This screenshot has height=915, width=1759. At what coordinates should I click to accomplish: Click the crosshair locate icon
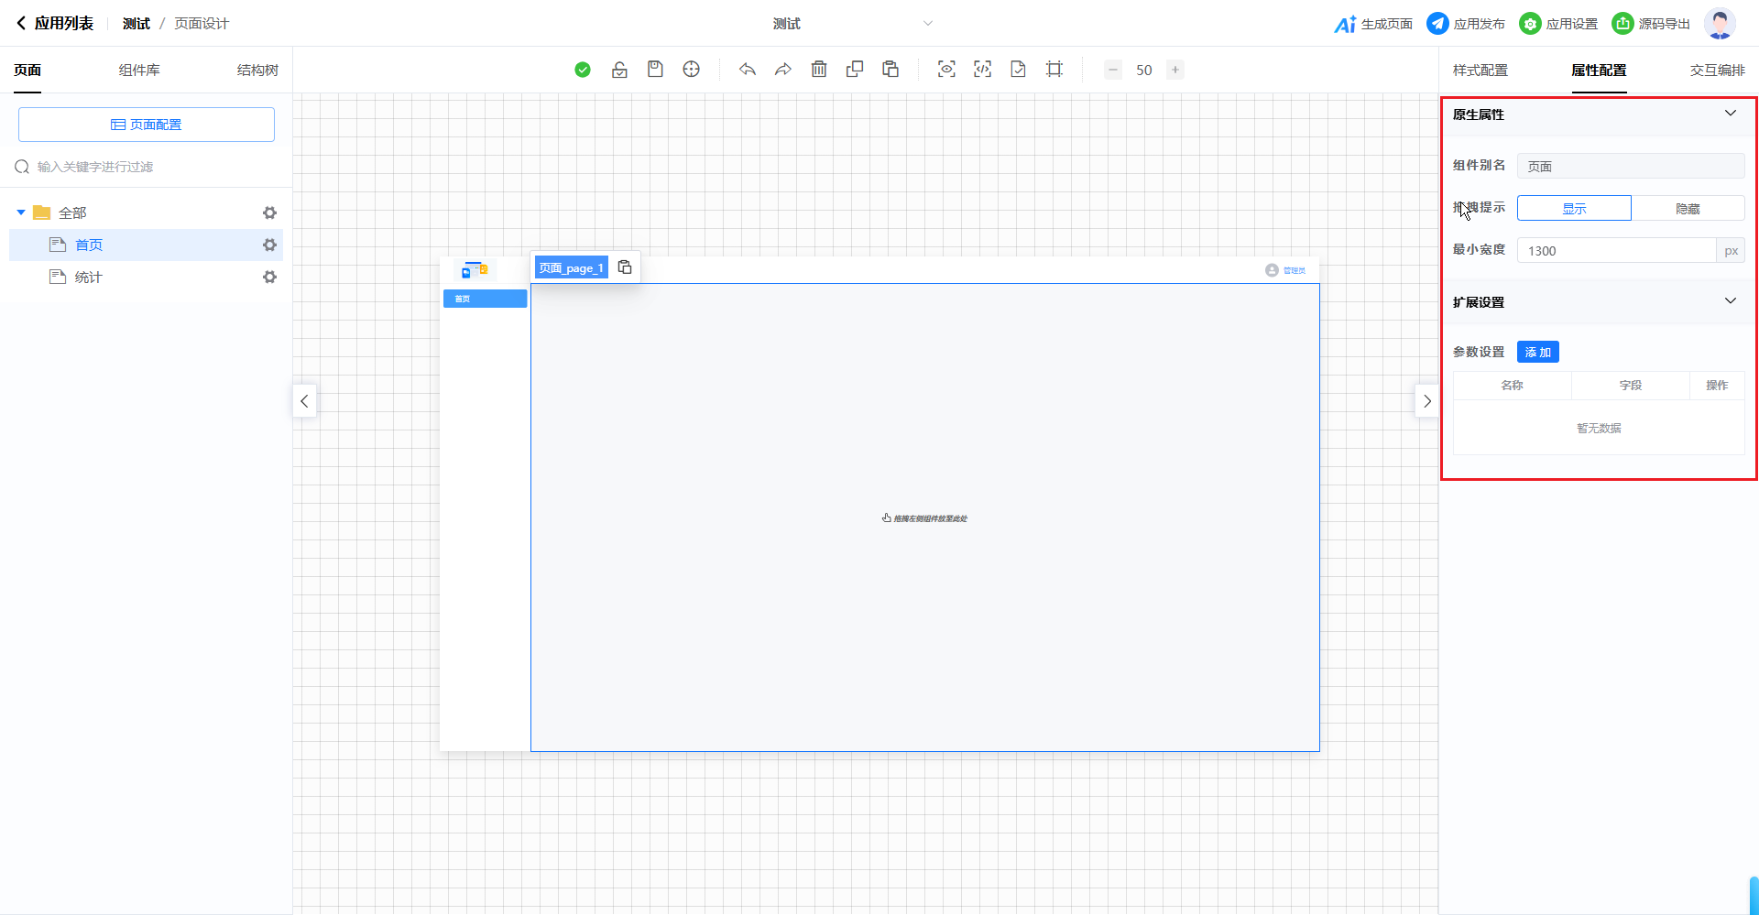tap(692, 70)
